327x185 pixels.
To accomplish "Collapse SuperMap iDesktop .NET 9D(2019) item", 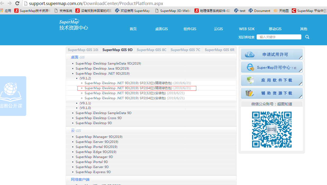I will pos(103,74).
